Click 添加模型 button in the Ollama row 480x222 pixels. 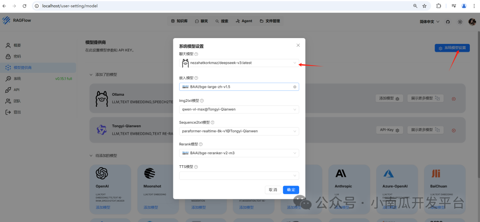pos(389,98)
